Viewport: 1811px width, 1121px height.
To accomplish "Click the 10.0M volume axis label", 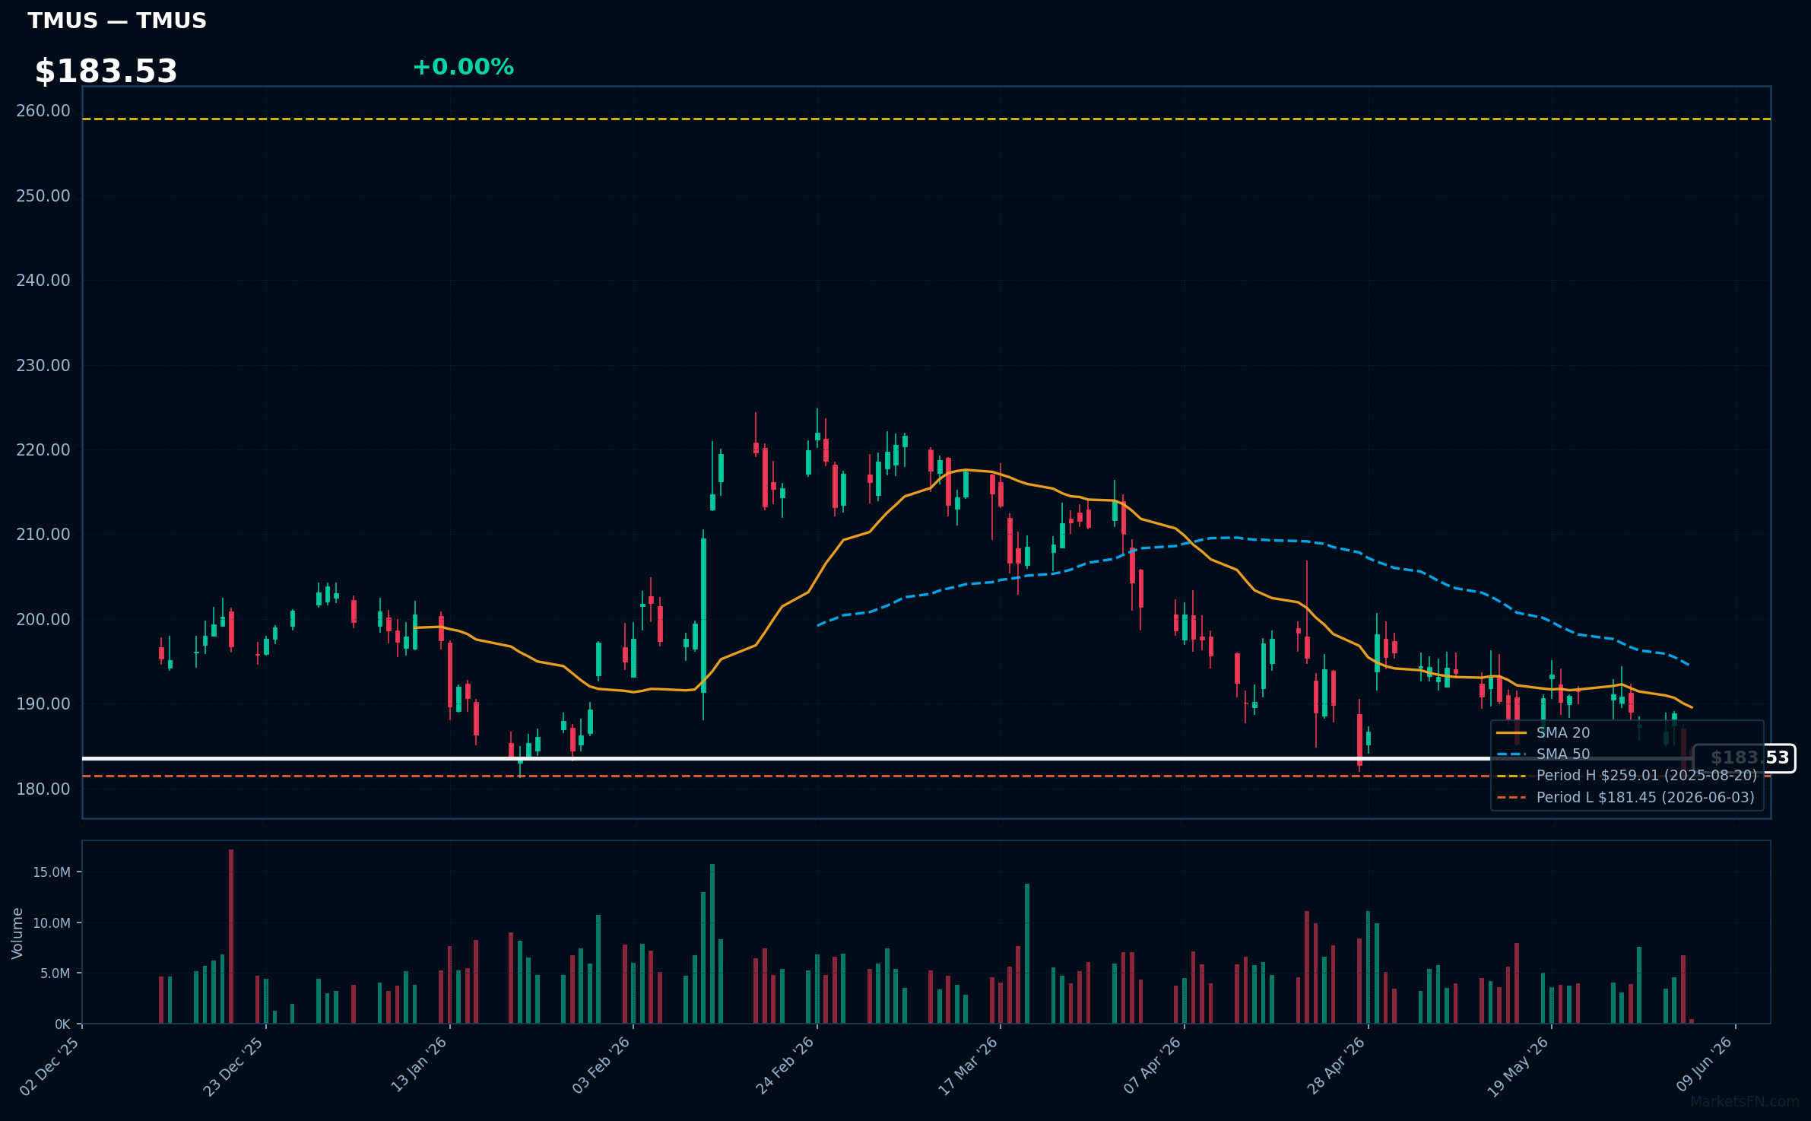I will coord(52,923).
